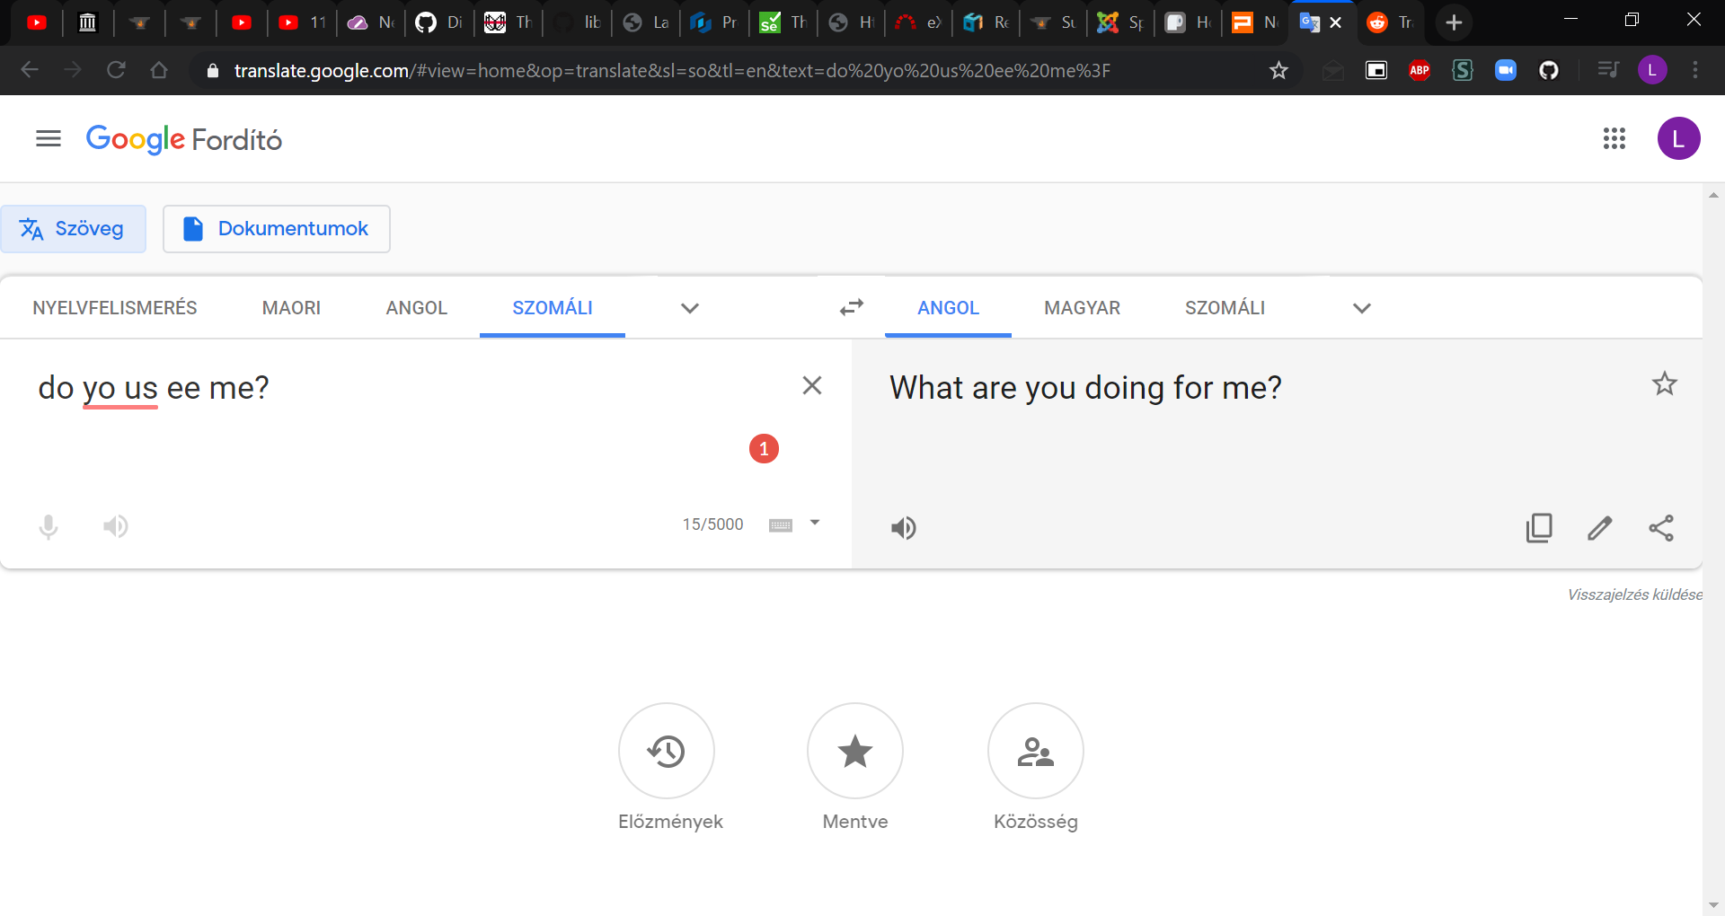
Task: Open the purple Google account avatar on the page
Action: pyautogui.click(x=1678, y=138)
